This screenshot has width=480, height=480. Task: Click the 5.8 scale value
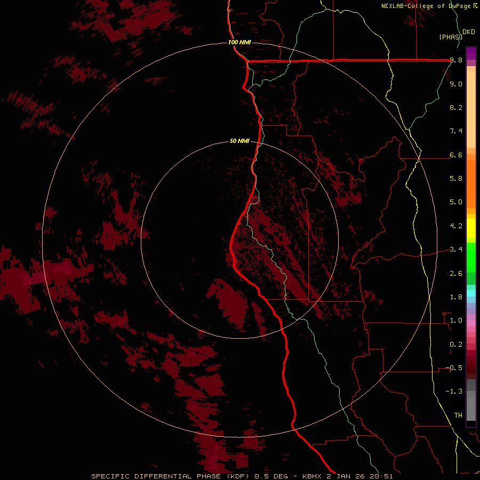point(456,179)
